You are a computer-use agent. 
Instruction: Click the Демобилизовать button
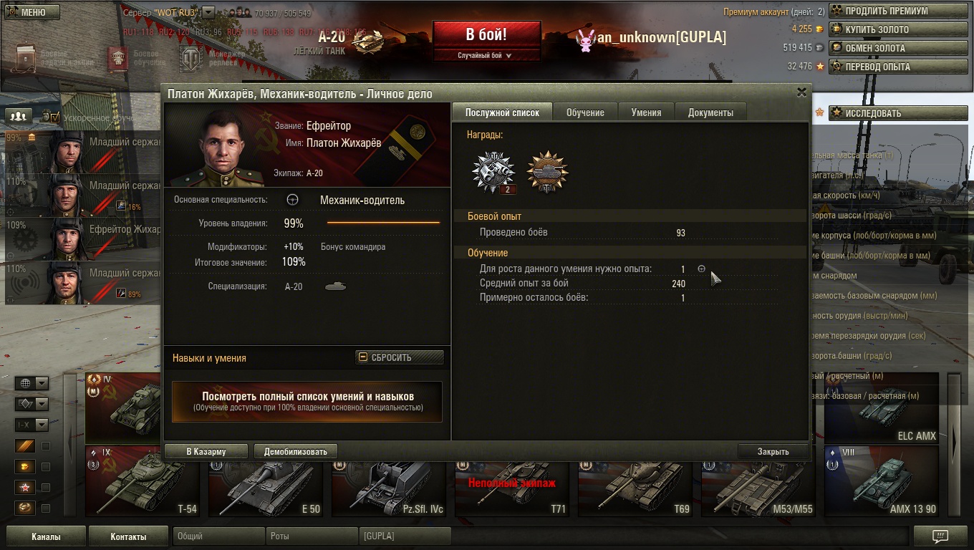click(x=295, y=451)
